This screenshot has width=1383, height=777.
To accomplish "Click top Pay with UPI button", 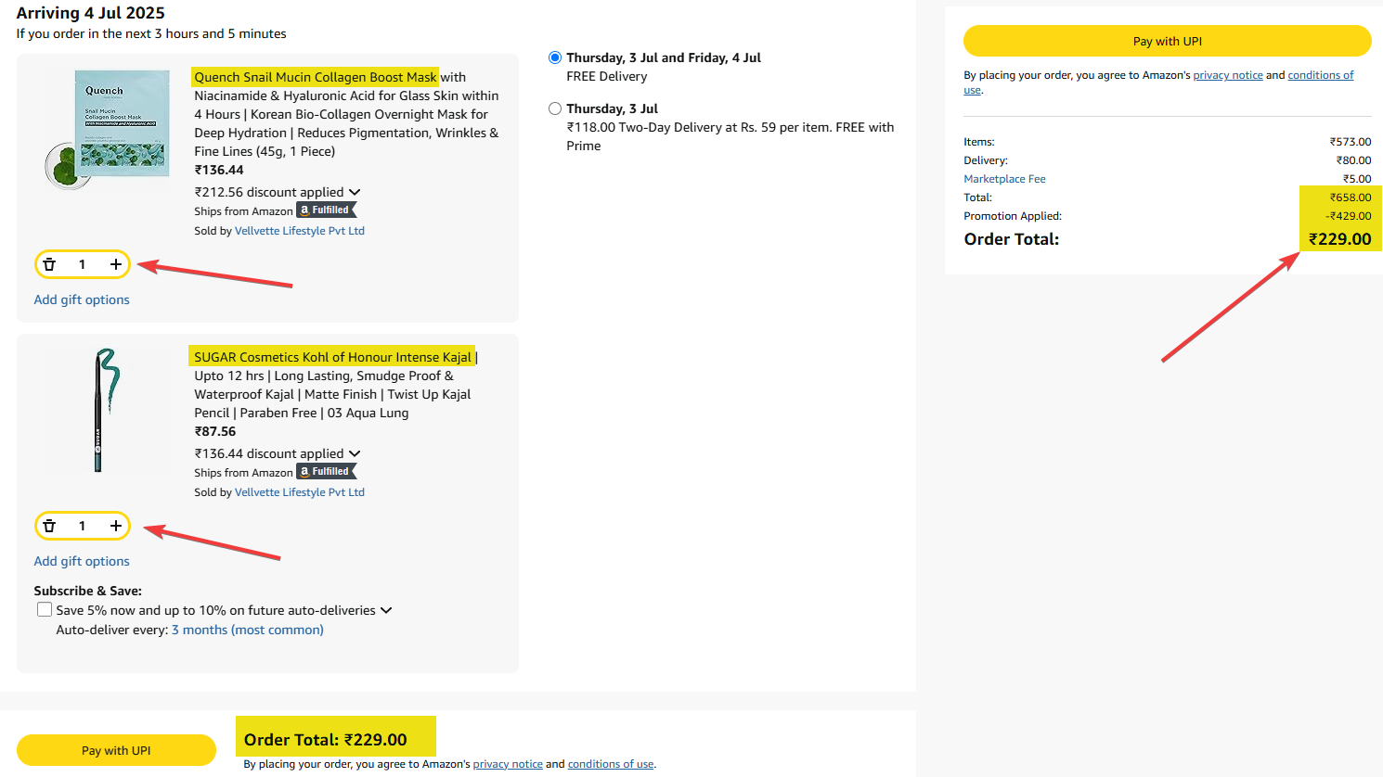I will pyautogui.click(x=1168, y=41).
